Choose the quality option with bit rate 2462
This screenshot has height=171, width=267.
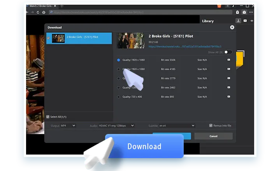click(x=118, y=88)
